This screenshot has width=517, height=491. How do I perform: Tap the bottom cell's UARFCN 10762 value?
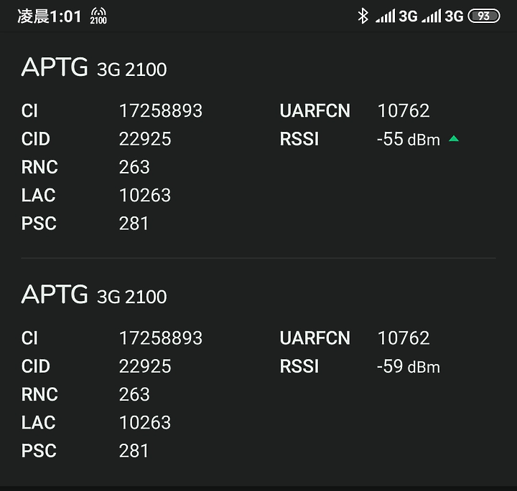(403, 338)
